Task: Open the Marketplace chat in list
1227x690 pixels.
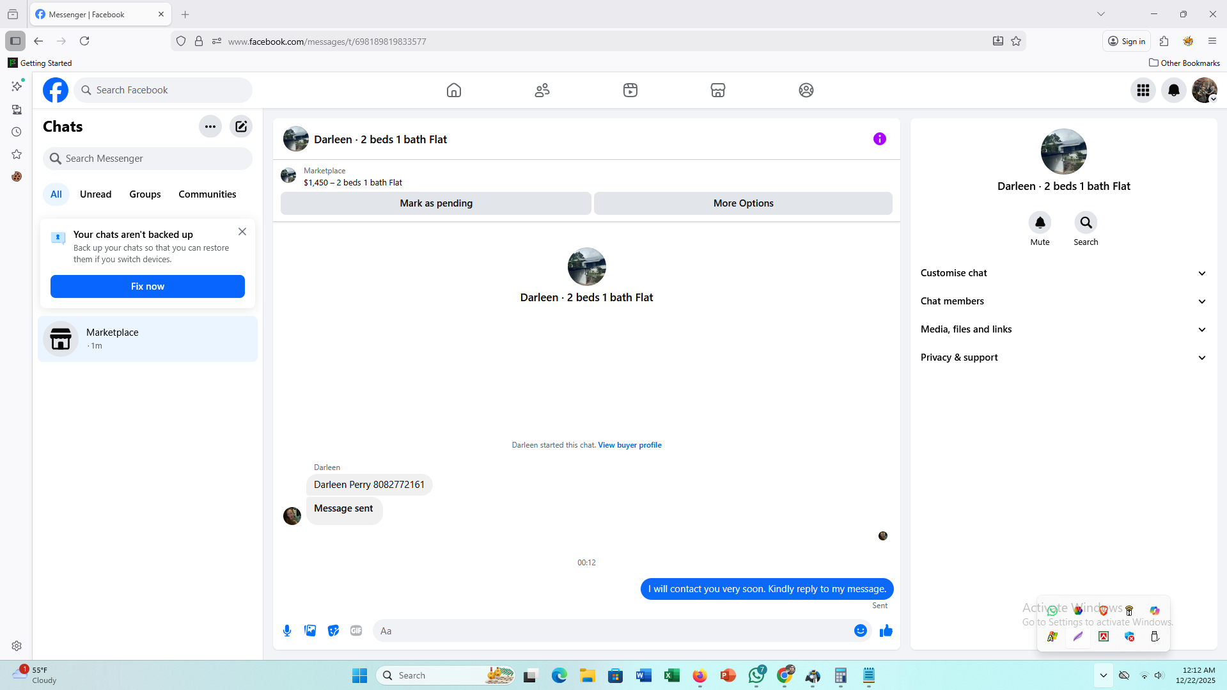Action: pos(148,339)
